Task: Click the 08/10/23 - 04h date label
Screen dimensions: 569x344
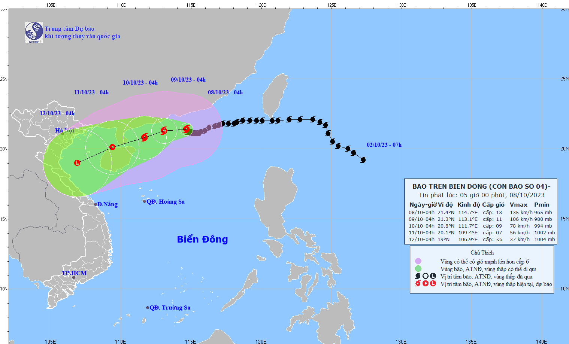Action: (225, 92)
